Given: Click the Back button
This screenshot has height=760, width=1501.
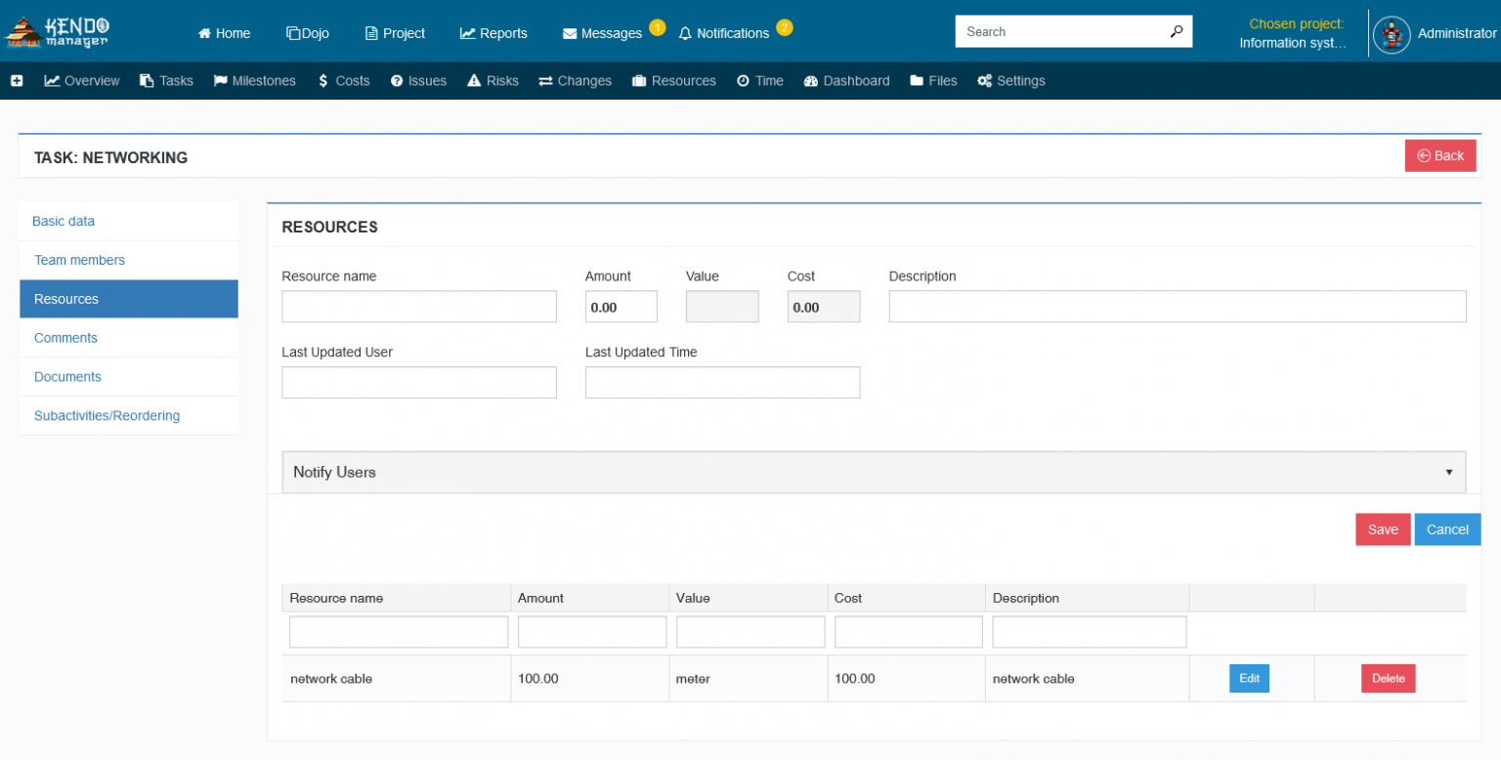Looking at the screenshot, I should (x=1440, y=155).
